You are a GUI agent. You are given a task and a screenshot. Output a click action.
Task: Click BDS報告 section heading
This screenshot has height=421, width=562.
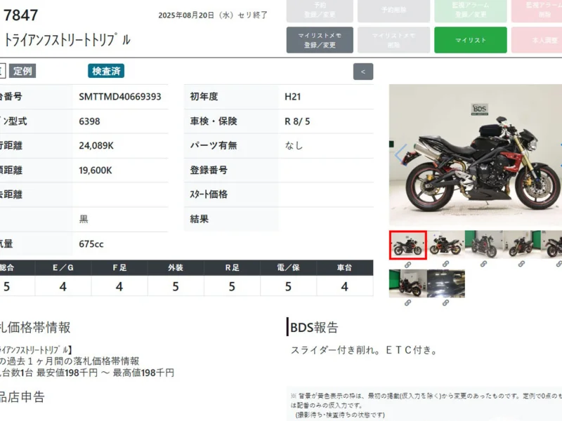[314, 327]
